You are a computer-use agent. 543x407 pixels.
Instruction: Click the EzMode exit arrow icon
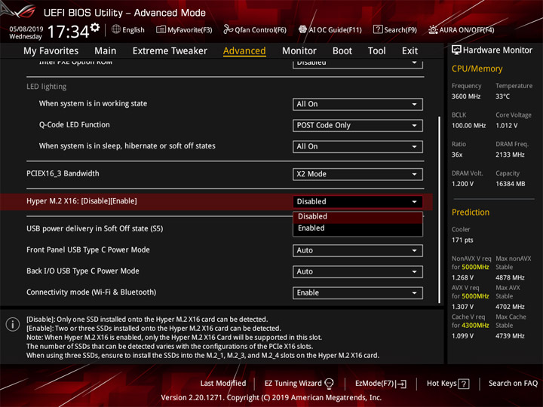click(x=402, y=384)
